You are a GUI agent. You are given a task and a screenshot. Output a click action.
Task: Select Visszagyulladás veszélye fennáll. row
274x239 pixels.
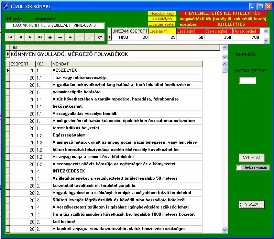pos(106,113)
